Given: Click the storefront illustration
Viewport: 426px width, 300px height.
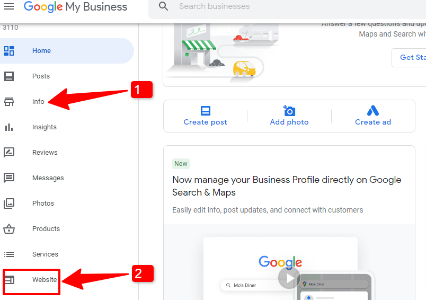Looking at the screenshot, I should tap(221, 52).
